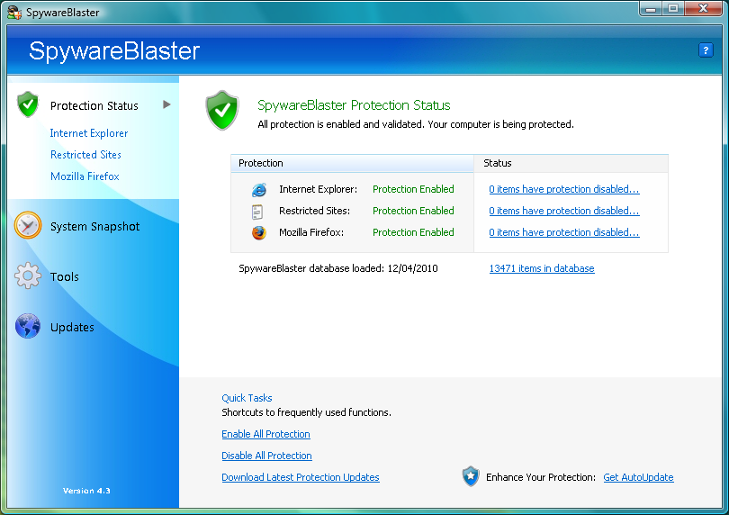The width and height of the screenshot is (729, 515).
Task: Click the Restricted Sites document icon
Action: [x=257, y=212]
